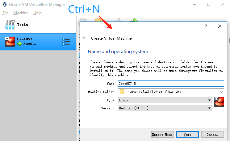Maximize the VirtualBox Manager window
Image resolution: width=230 pixels, height=141 pixels.
pos(209,4)
